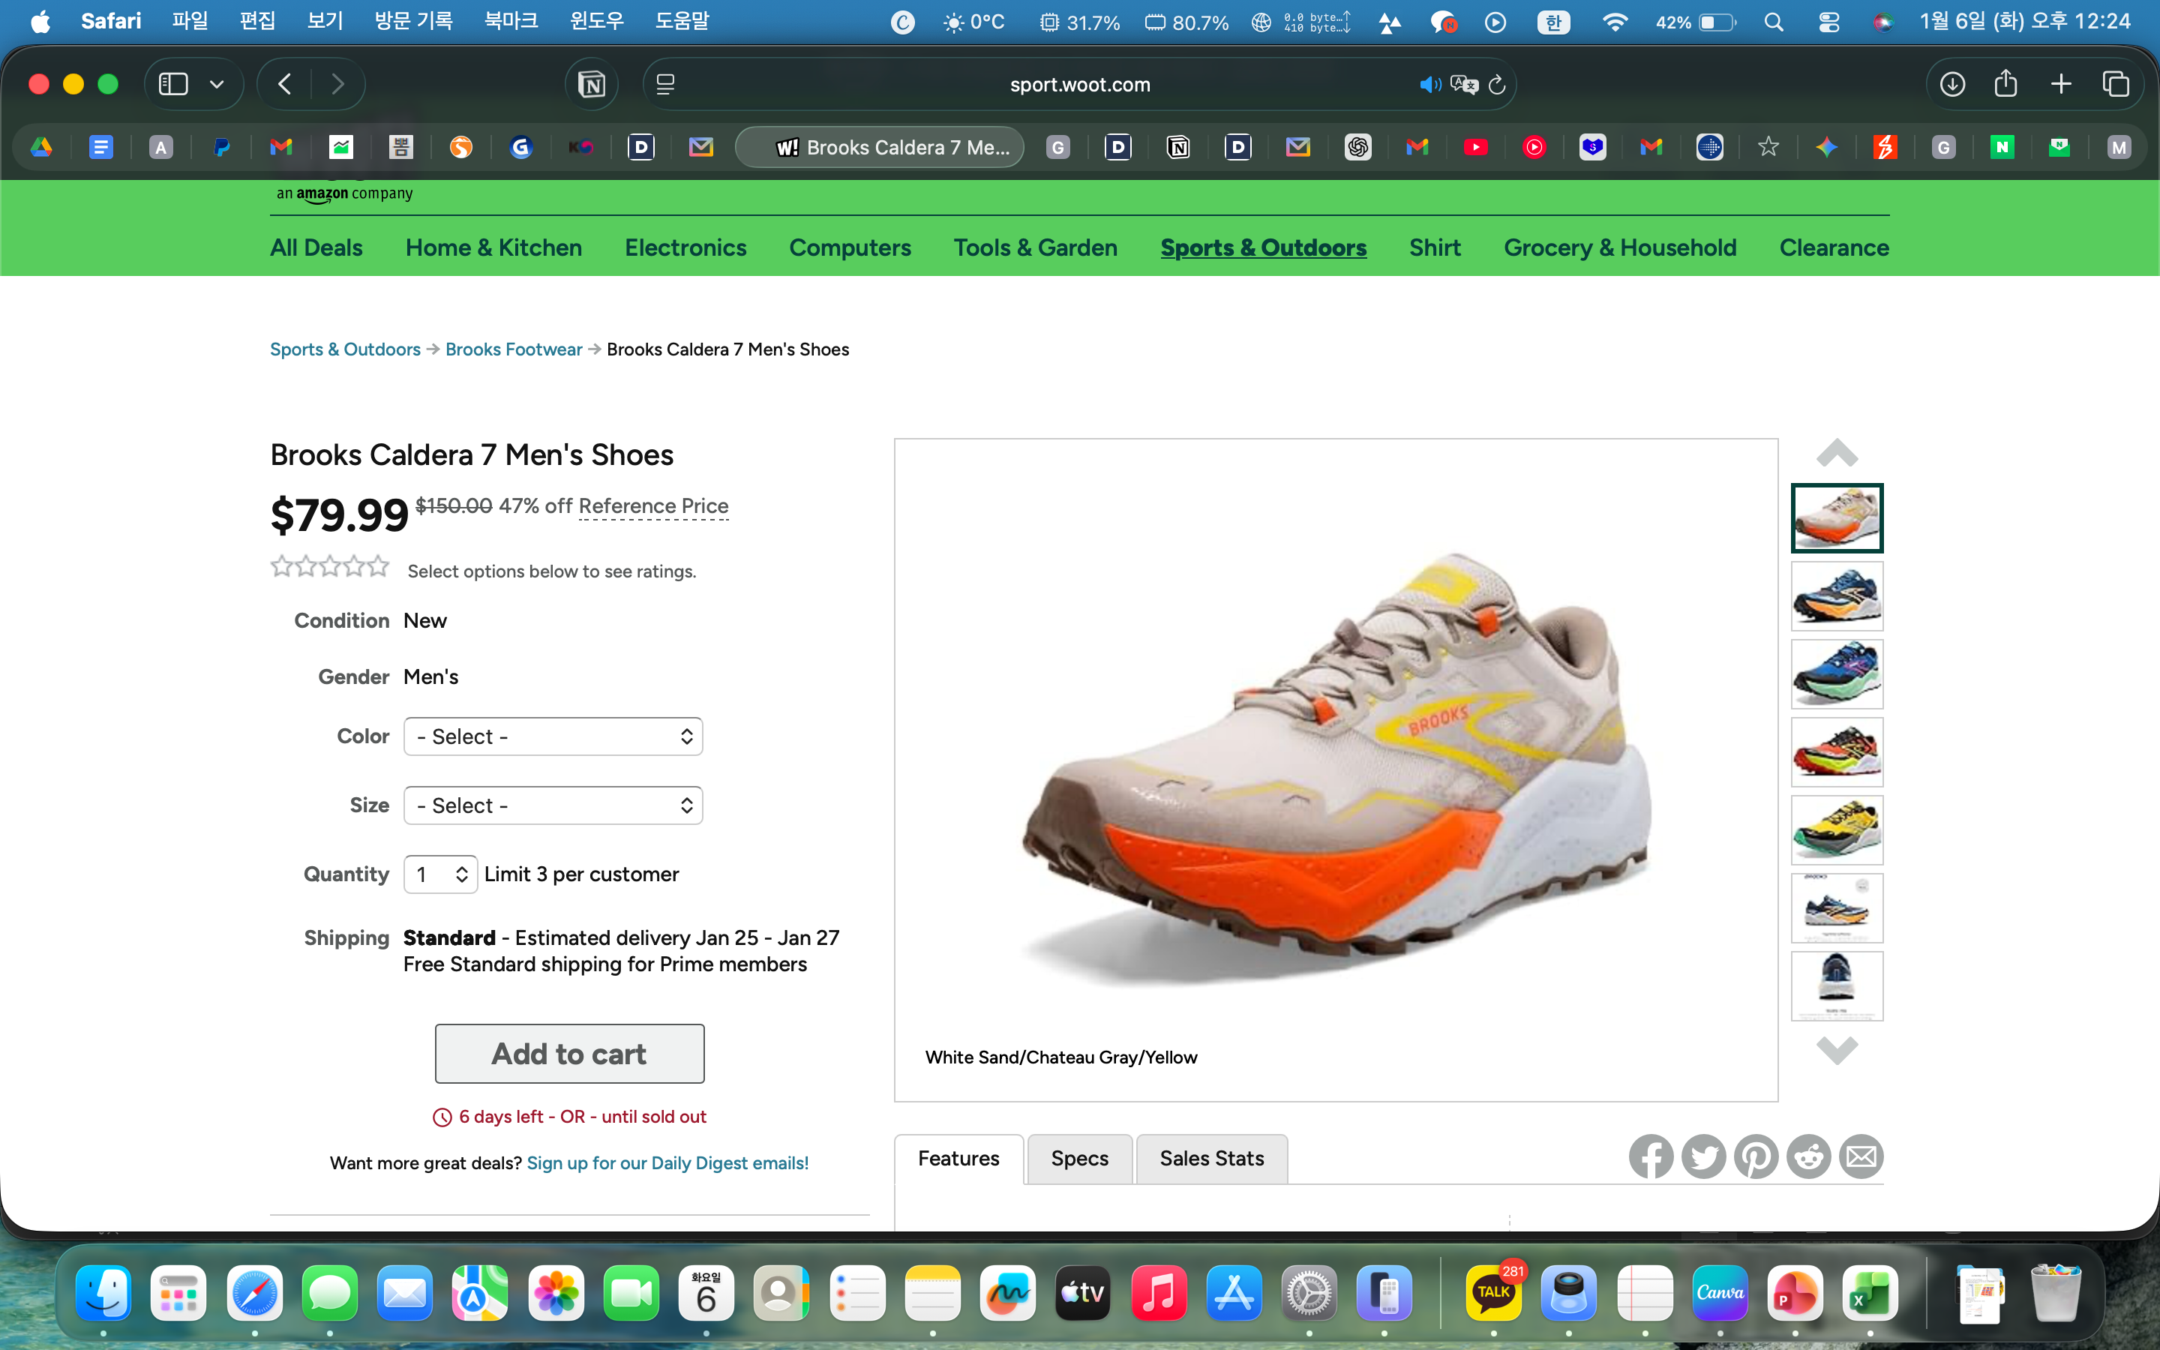Share the product by email icon

tap(1861, 1157)
